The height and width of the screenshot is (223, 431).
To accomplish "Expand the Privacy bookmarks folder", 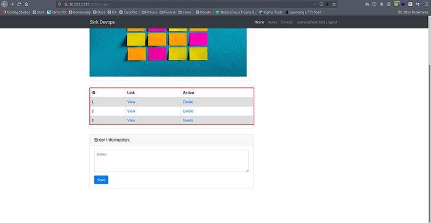I will tap(150, 12).
